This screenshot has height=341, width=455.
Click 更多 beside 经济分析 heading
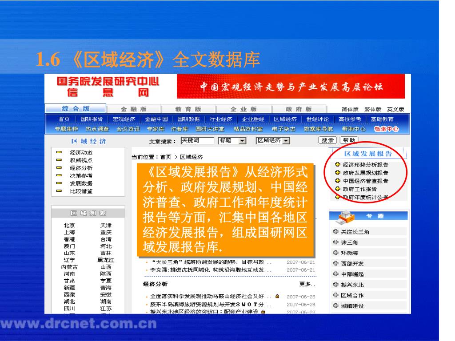click(307, 284)
